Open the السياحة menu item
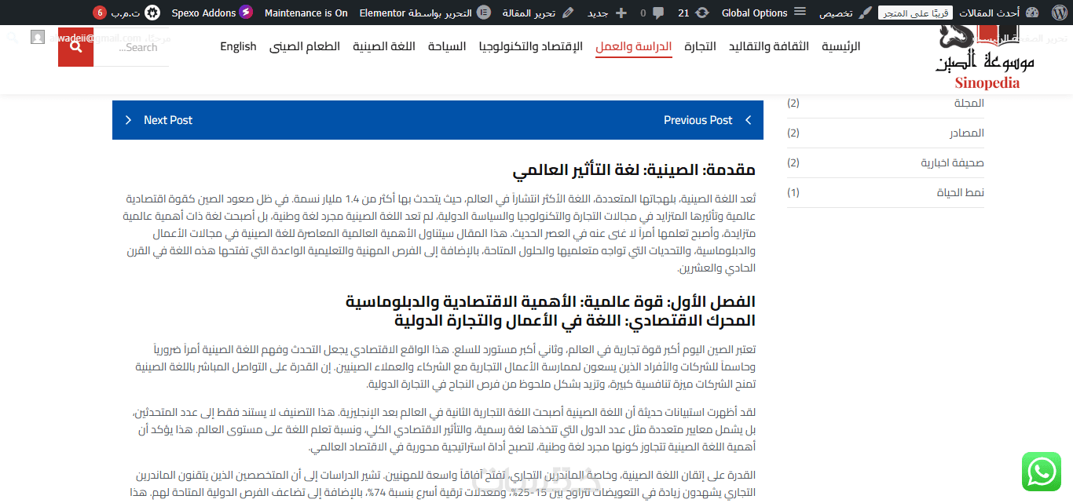Image resolution: width=1073 pixels, height=503 pixels. pos(447,46)
